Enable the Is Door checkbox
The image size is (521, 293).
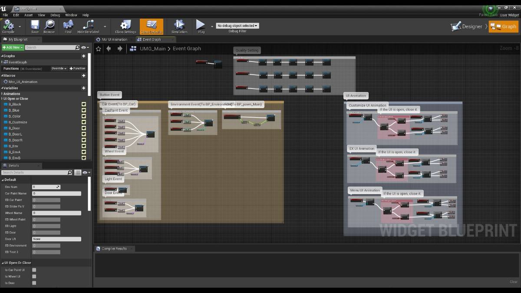[x=34, y=283]
